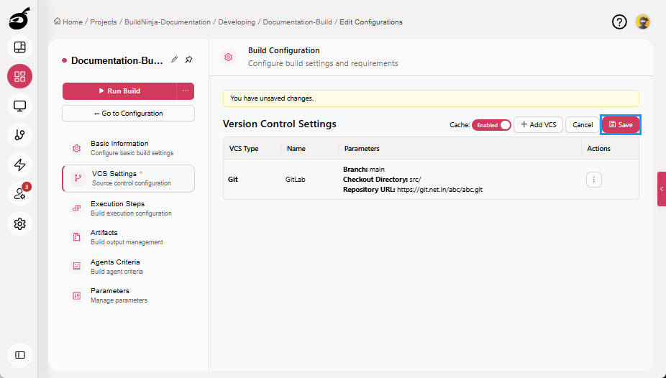The height and width of the screenshot is (378, 666).
Task: Open Run Build more options dropdown
Action: tap(186, 91)
